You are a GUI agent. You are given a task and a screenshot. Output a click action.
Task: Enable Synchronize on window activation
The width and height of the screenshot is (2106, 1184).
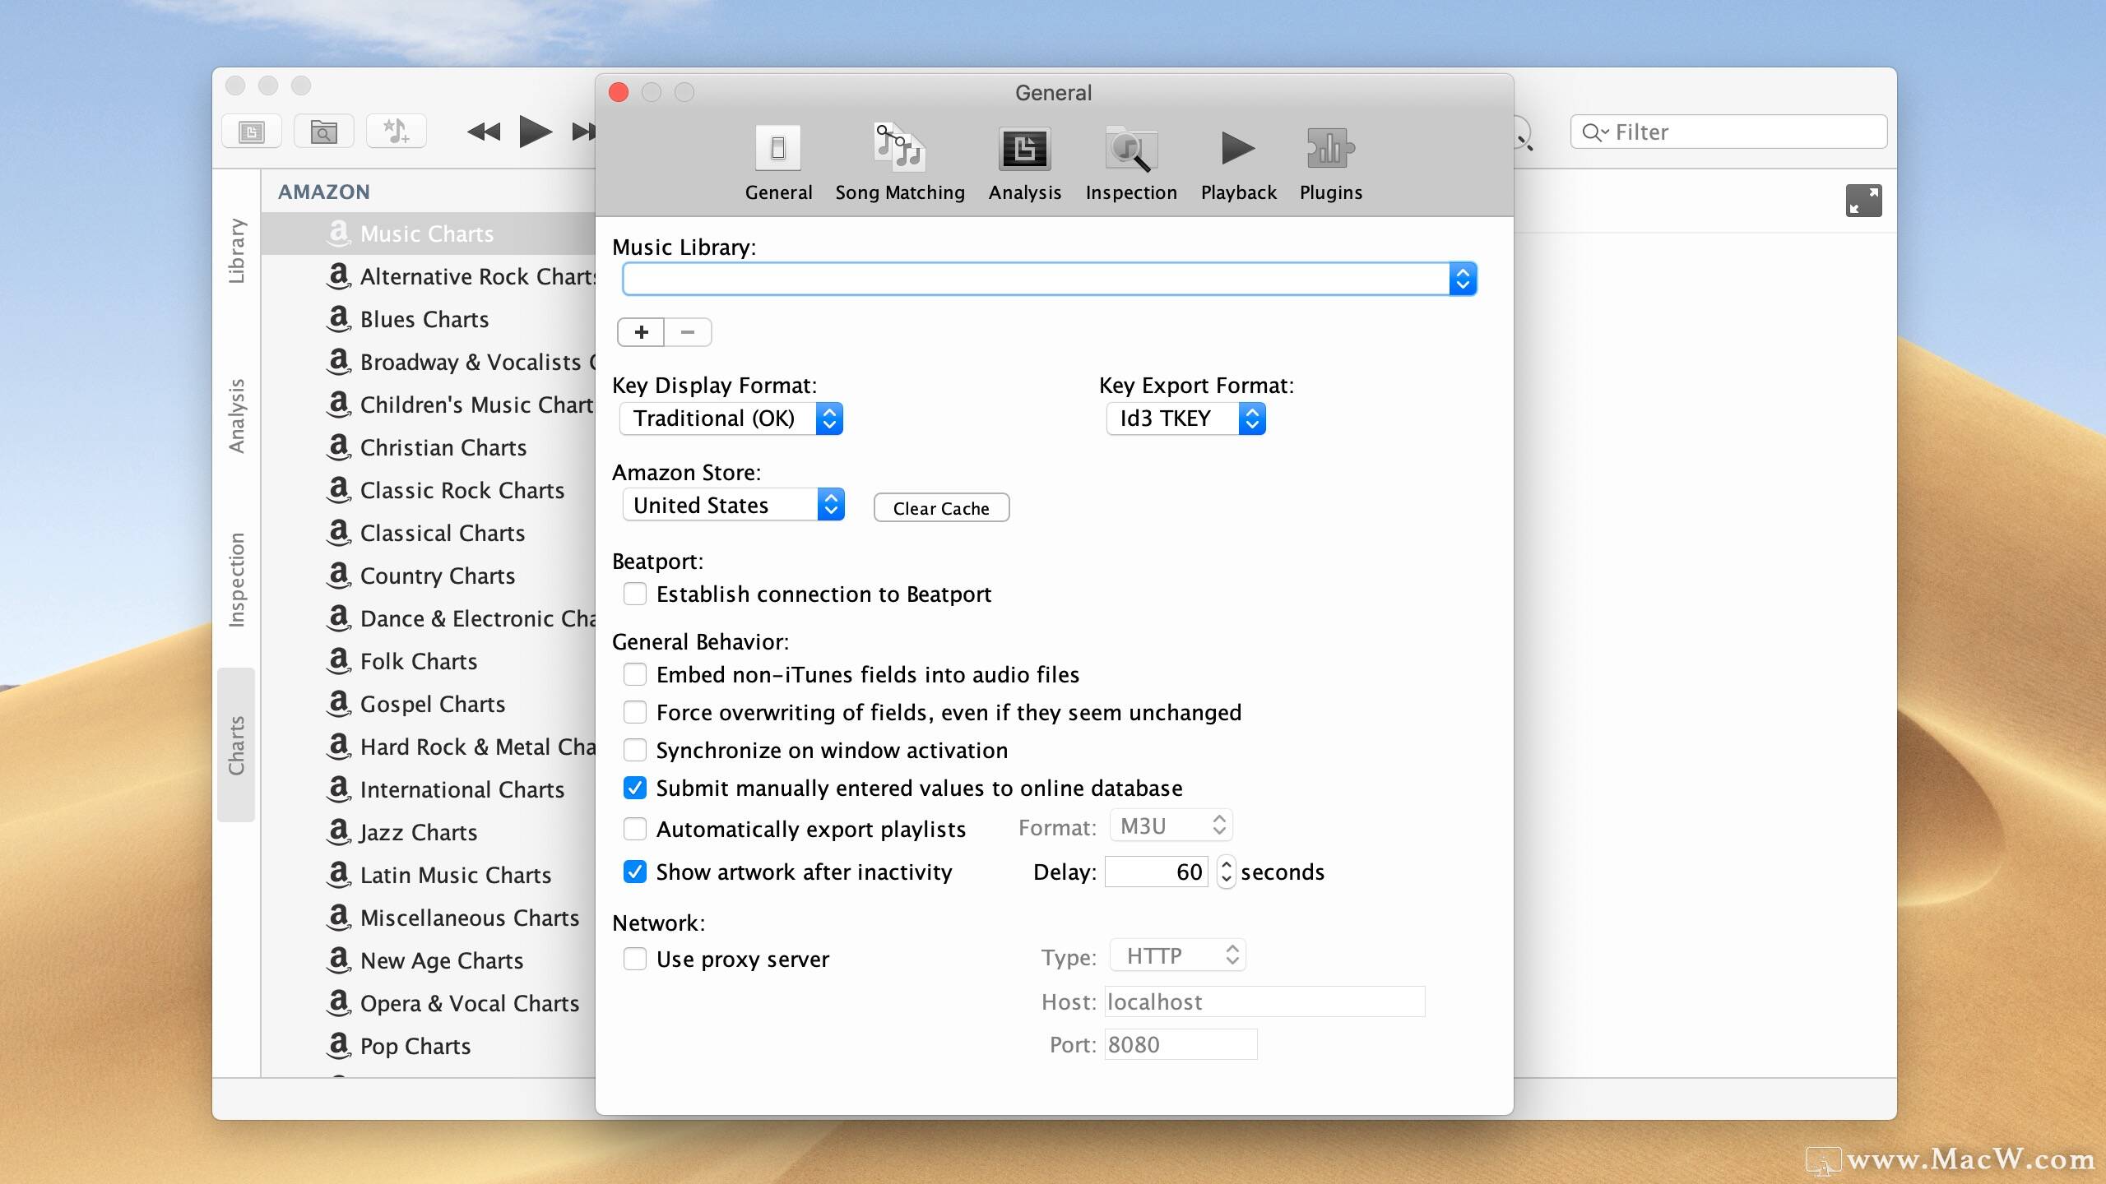point(634,750)
